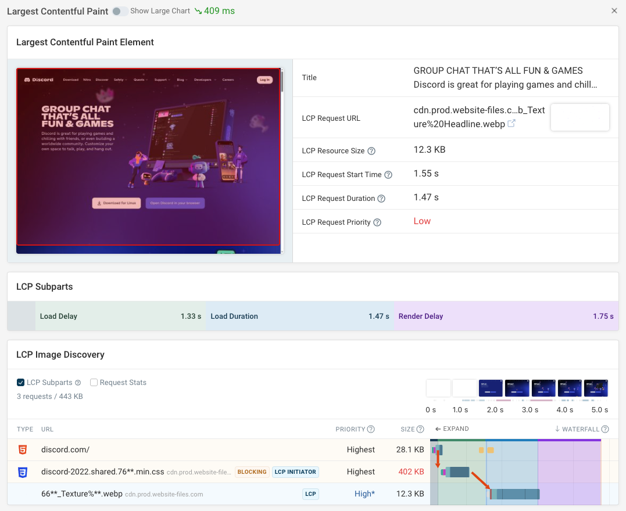Click the filmstrip frame above 3.0 s
Image resolution: width=626 pixels, height=511 pixels.
coord(543,388)
